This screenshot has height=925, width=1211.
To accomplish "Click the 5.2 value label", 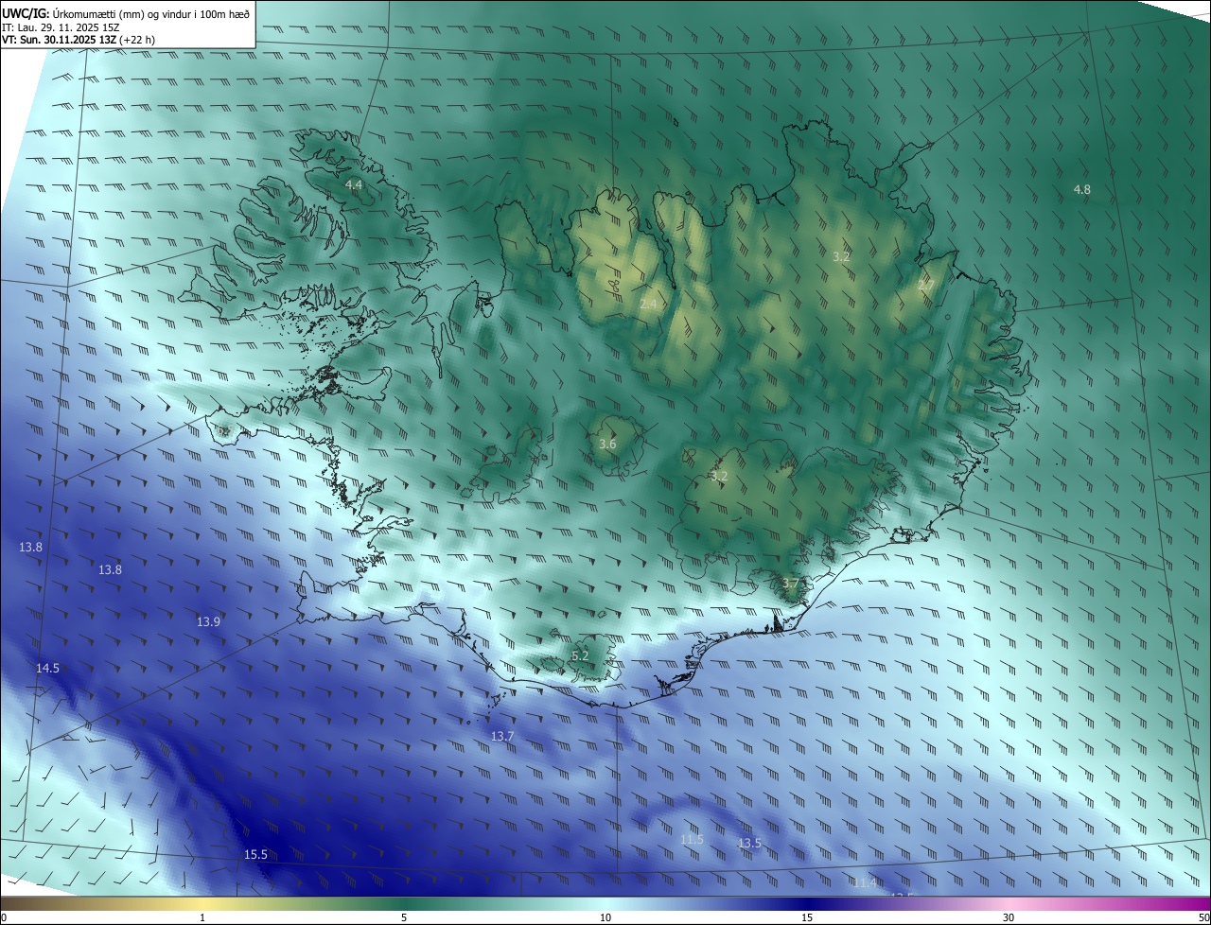I will coord(580,655).
